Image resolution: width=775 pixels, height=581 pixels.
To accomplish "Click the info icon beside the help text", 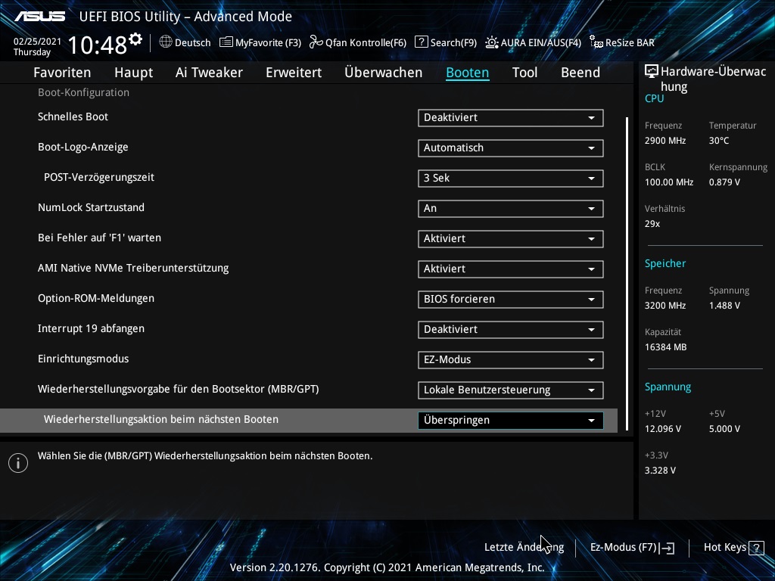I will coord(18,463).
